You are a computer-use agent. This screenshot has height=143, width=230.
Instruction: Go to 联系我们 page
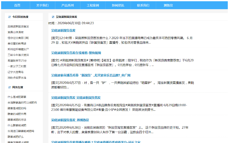(x=143, y=5)
